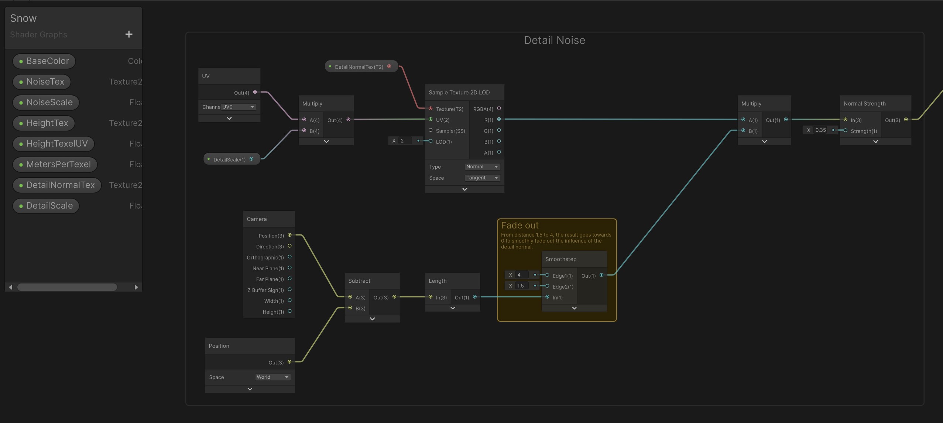Click the Smoothstep Out(1) output port

[601, 275]
